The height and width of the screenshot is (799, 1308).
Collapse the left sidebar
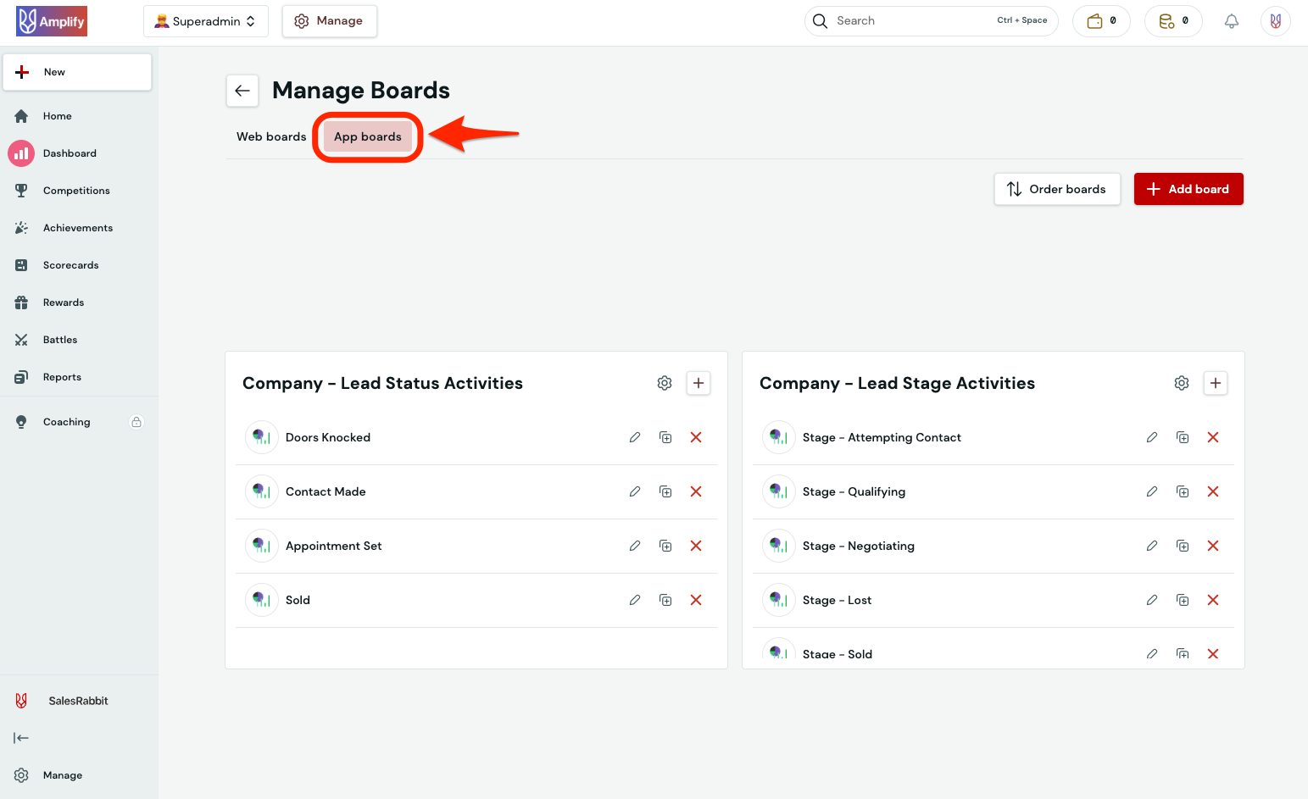(21, 738)
